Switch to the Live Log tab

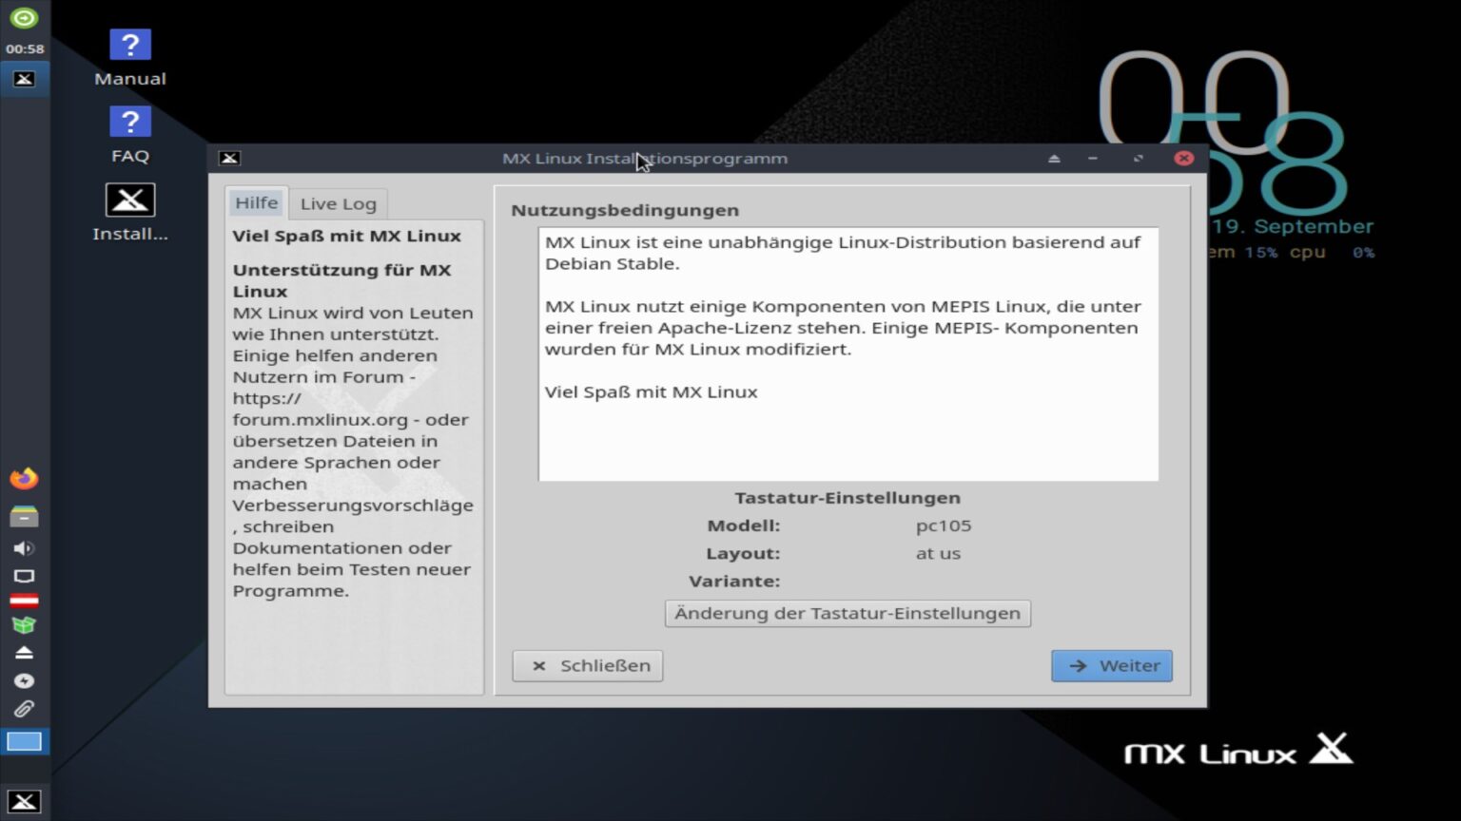coord(339,202)
